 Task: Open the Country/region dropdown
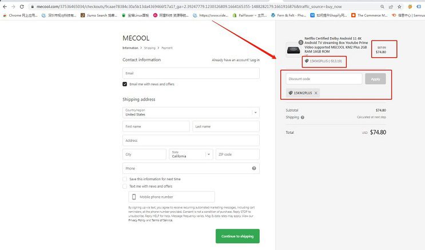[x=191, y=113]
